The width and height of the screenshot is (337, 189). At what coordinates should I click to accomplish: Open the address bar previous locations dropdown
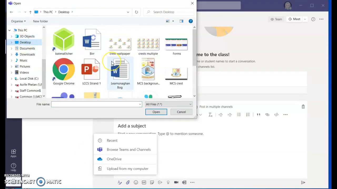coord(128,12)
